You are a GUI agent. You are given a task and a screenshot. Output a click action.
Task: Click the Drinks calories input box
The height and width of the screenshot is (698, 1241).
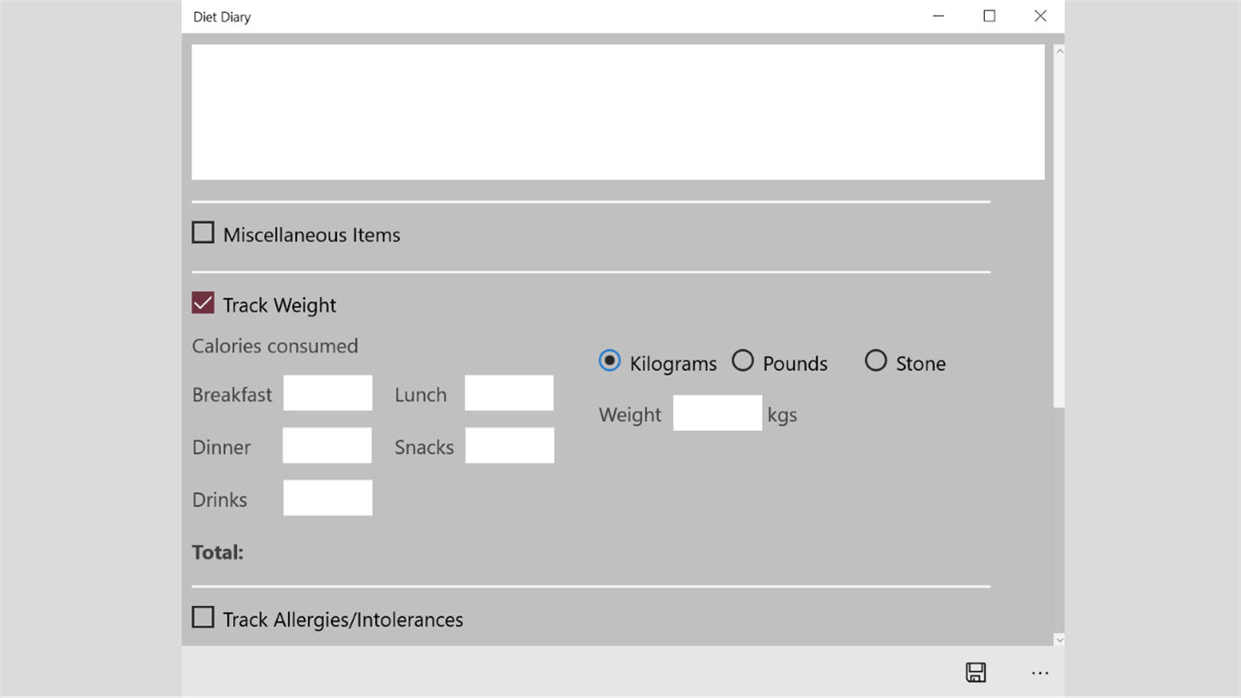point(327,498)
